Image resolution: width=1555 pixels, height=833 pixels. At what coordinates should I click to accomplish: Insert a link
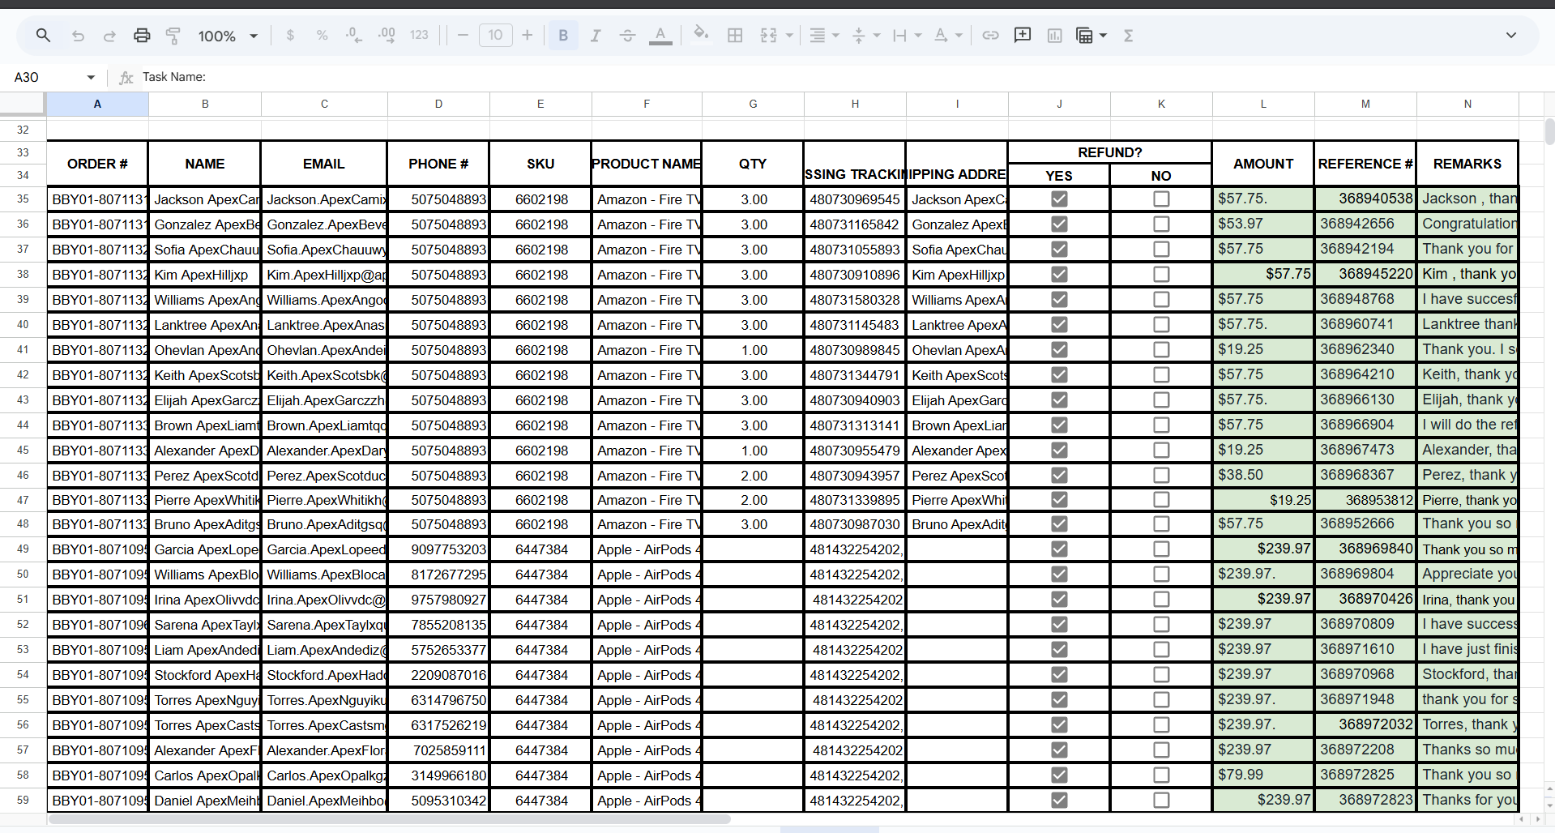990,36
